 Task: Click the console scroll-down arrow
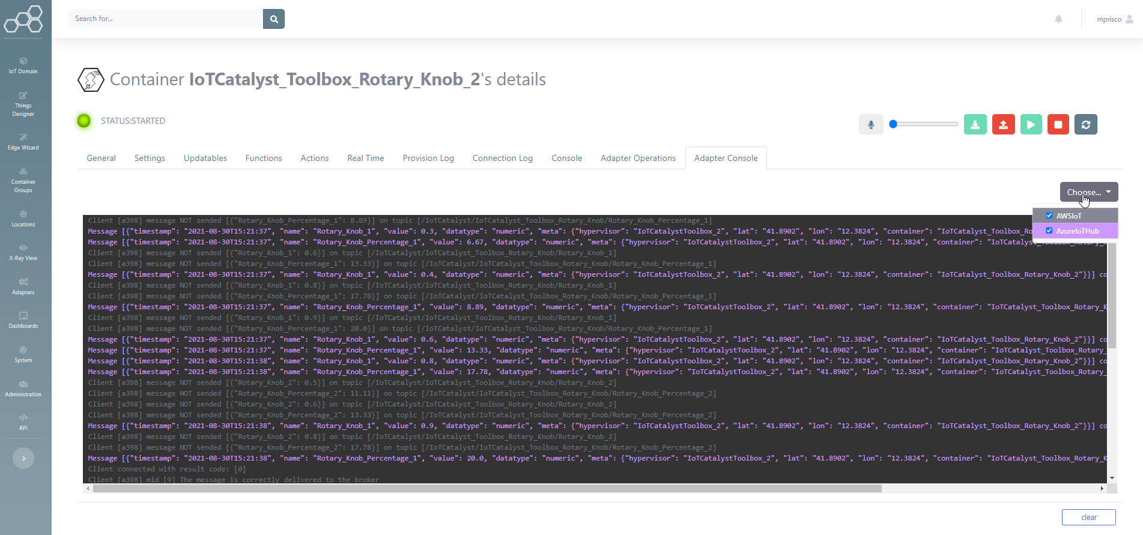point(1112,478)
